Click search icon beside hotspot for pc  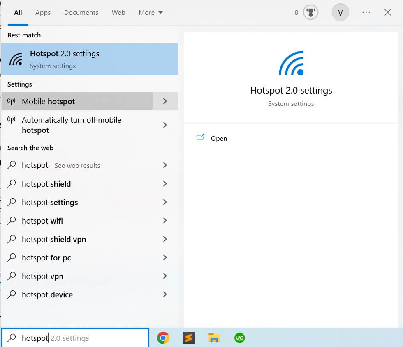pyautogui.click(x=12, y=258)
